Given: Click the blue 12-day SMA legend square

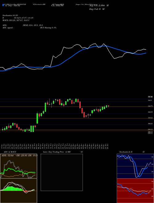Looking at the screenshot, I should 3,5.
